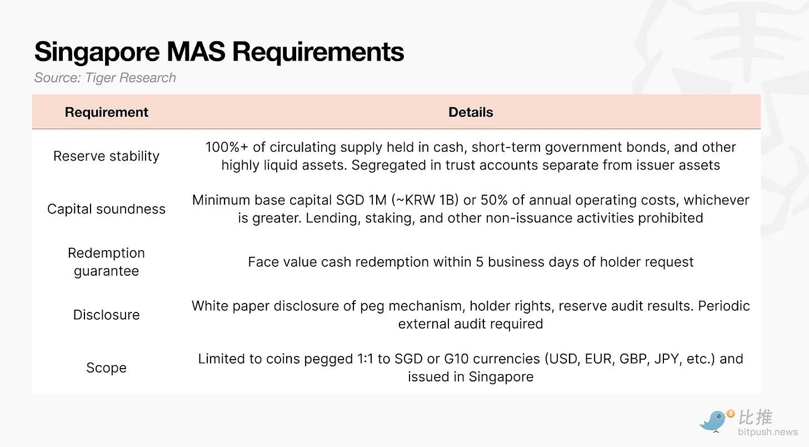
Task: Click the coins pegged 1:1 to SGD text
Action: (x=471, y=359)
